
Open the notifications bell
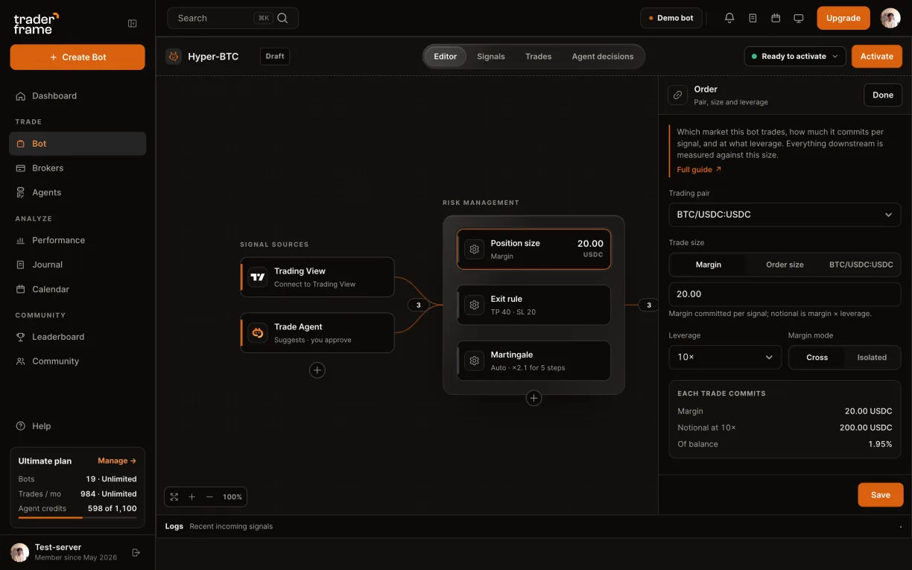729,18
